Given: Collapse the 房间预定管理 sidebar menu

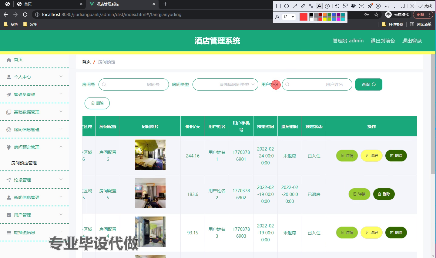Looking at the screenshot, I should 34,147.
